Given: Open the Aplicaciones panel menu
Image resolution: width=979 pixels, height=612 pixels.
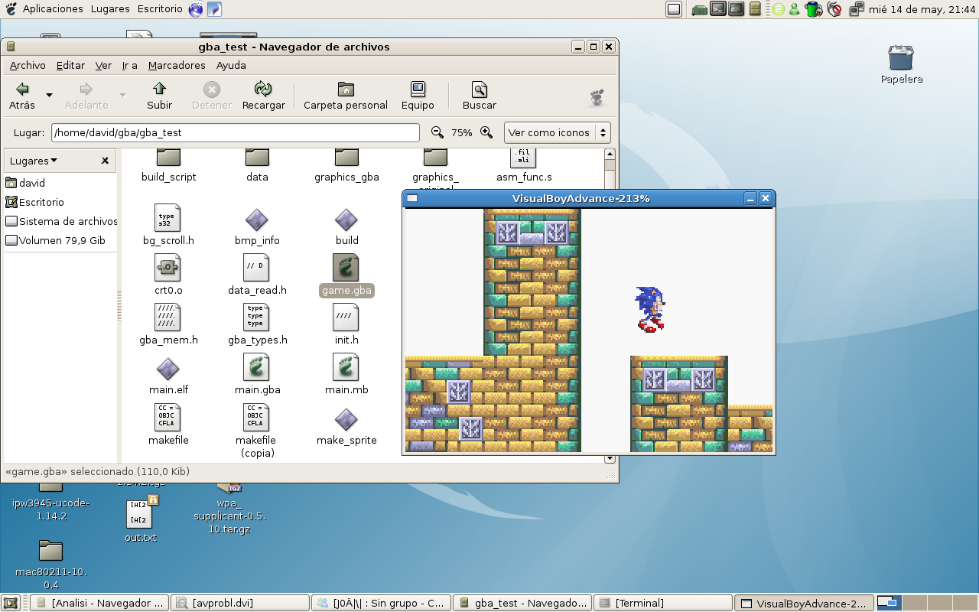Looking at the screenshot, I should pos(53,9).
